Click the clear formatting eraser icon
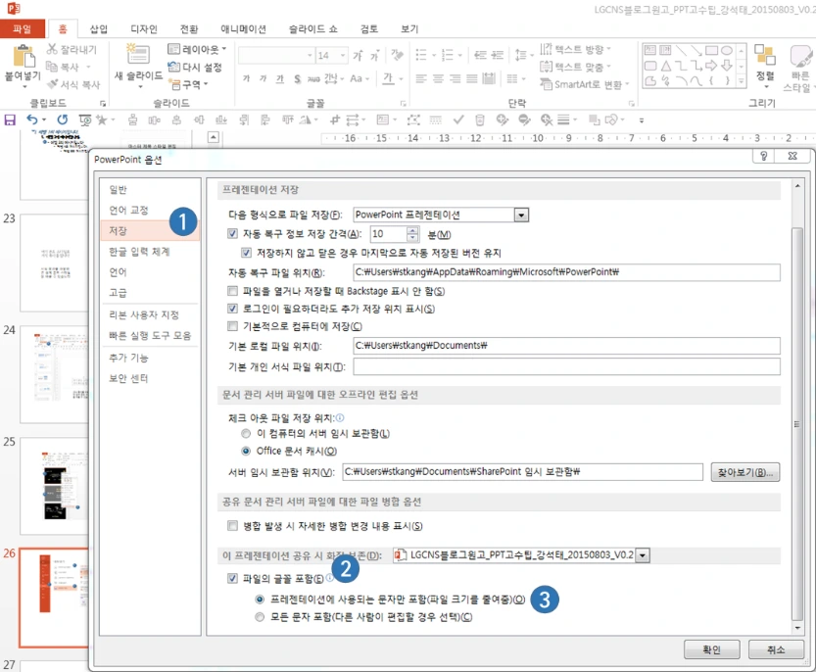The width and height of the screenshot is (816, 672). tap(397, 54)
